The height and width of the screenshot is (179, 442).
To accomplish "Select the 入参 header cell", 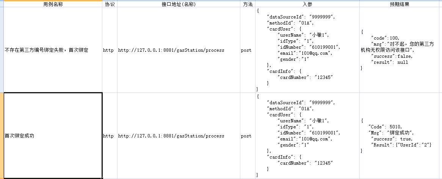I will coord(307,4).
